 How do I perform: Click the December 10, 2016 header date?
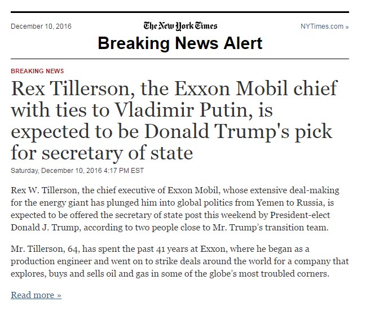(x=41, y=26)
